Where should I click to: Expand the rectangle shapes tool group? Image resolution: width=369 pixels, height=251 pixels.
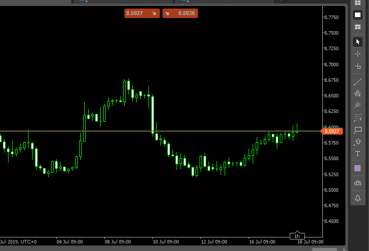(357, 130)
